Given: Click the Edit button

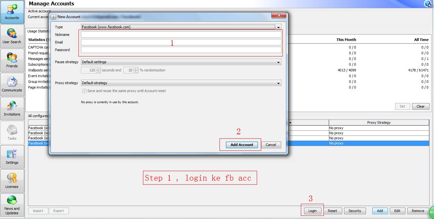Looking at the screenshot, I should click(397, 211).
